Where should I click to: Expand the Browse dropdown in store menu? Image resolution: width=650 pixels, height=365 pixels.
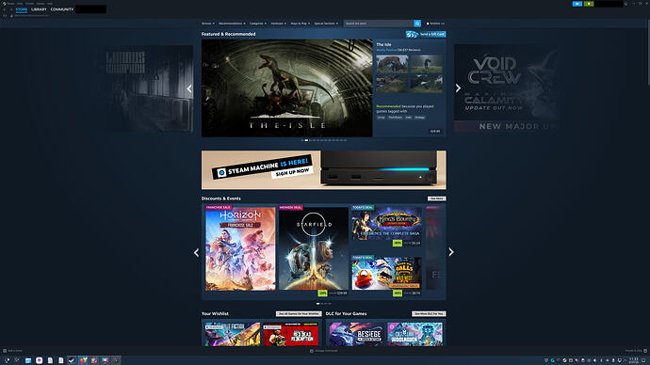point(207,24)
